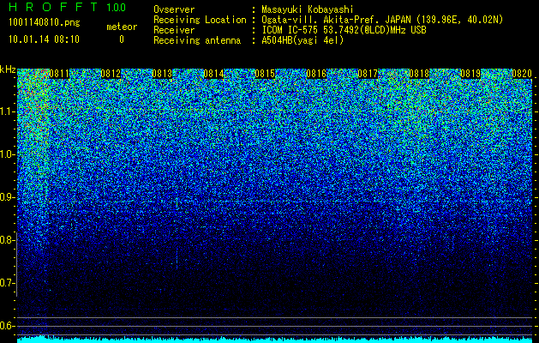
Task: Click the HROFFT 1.0.0 title text
Action: click(67, 7)
